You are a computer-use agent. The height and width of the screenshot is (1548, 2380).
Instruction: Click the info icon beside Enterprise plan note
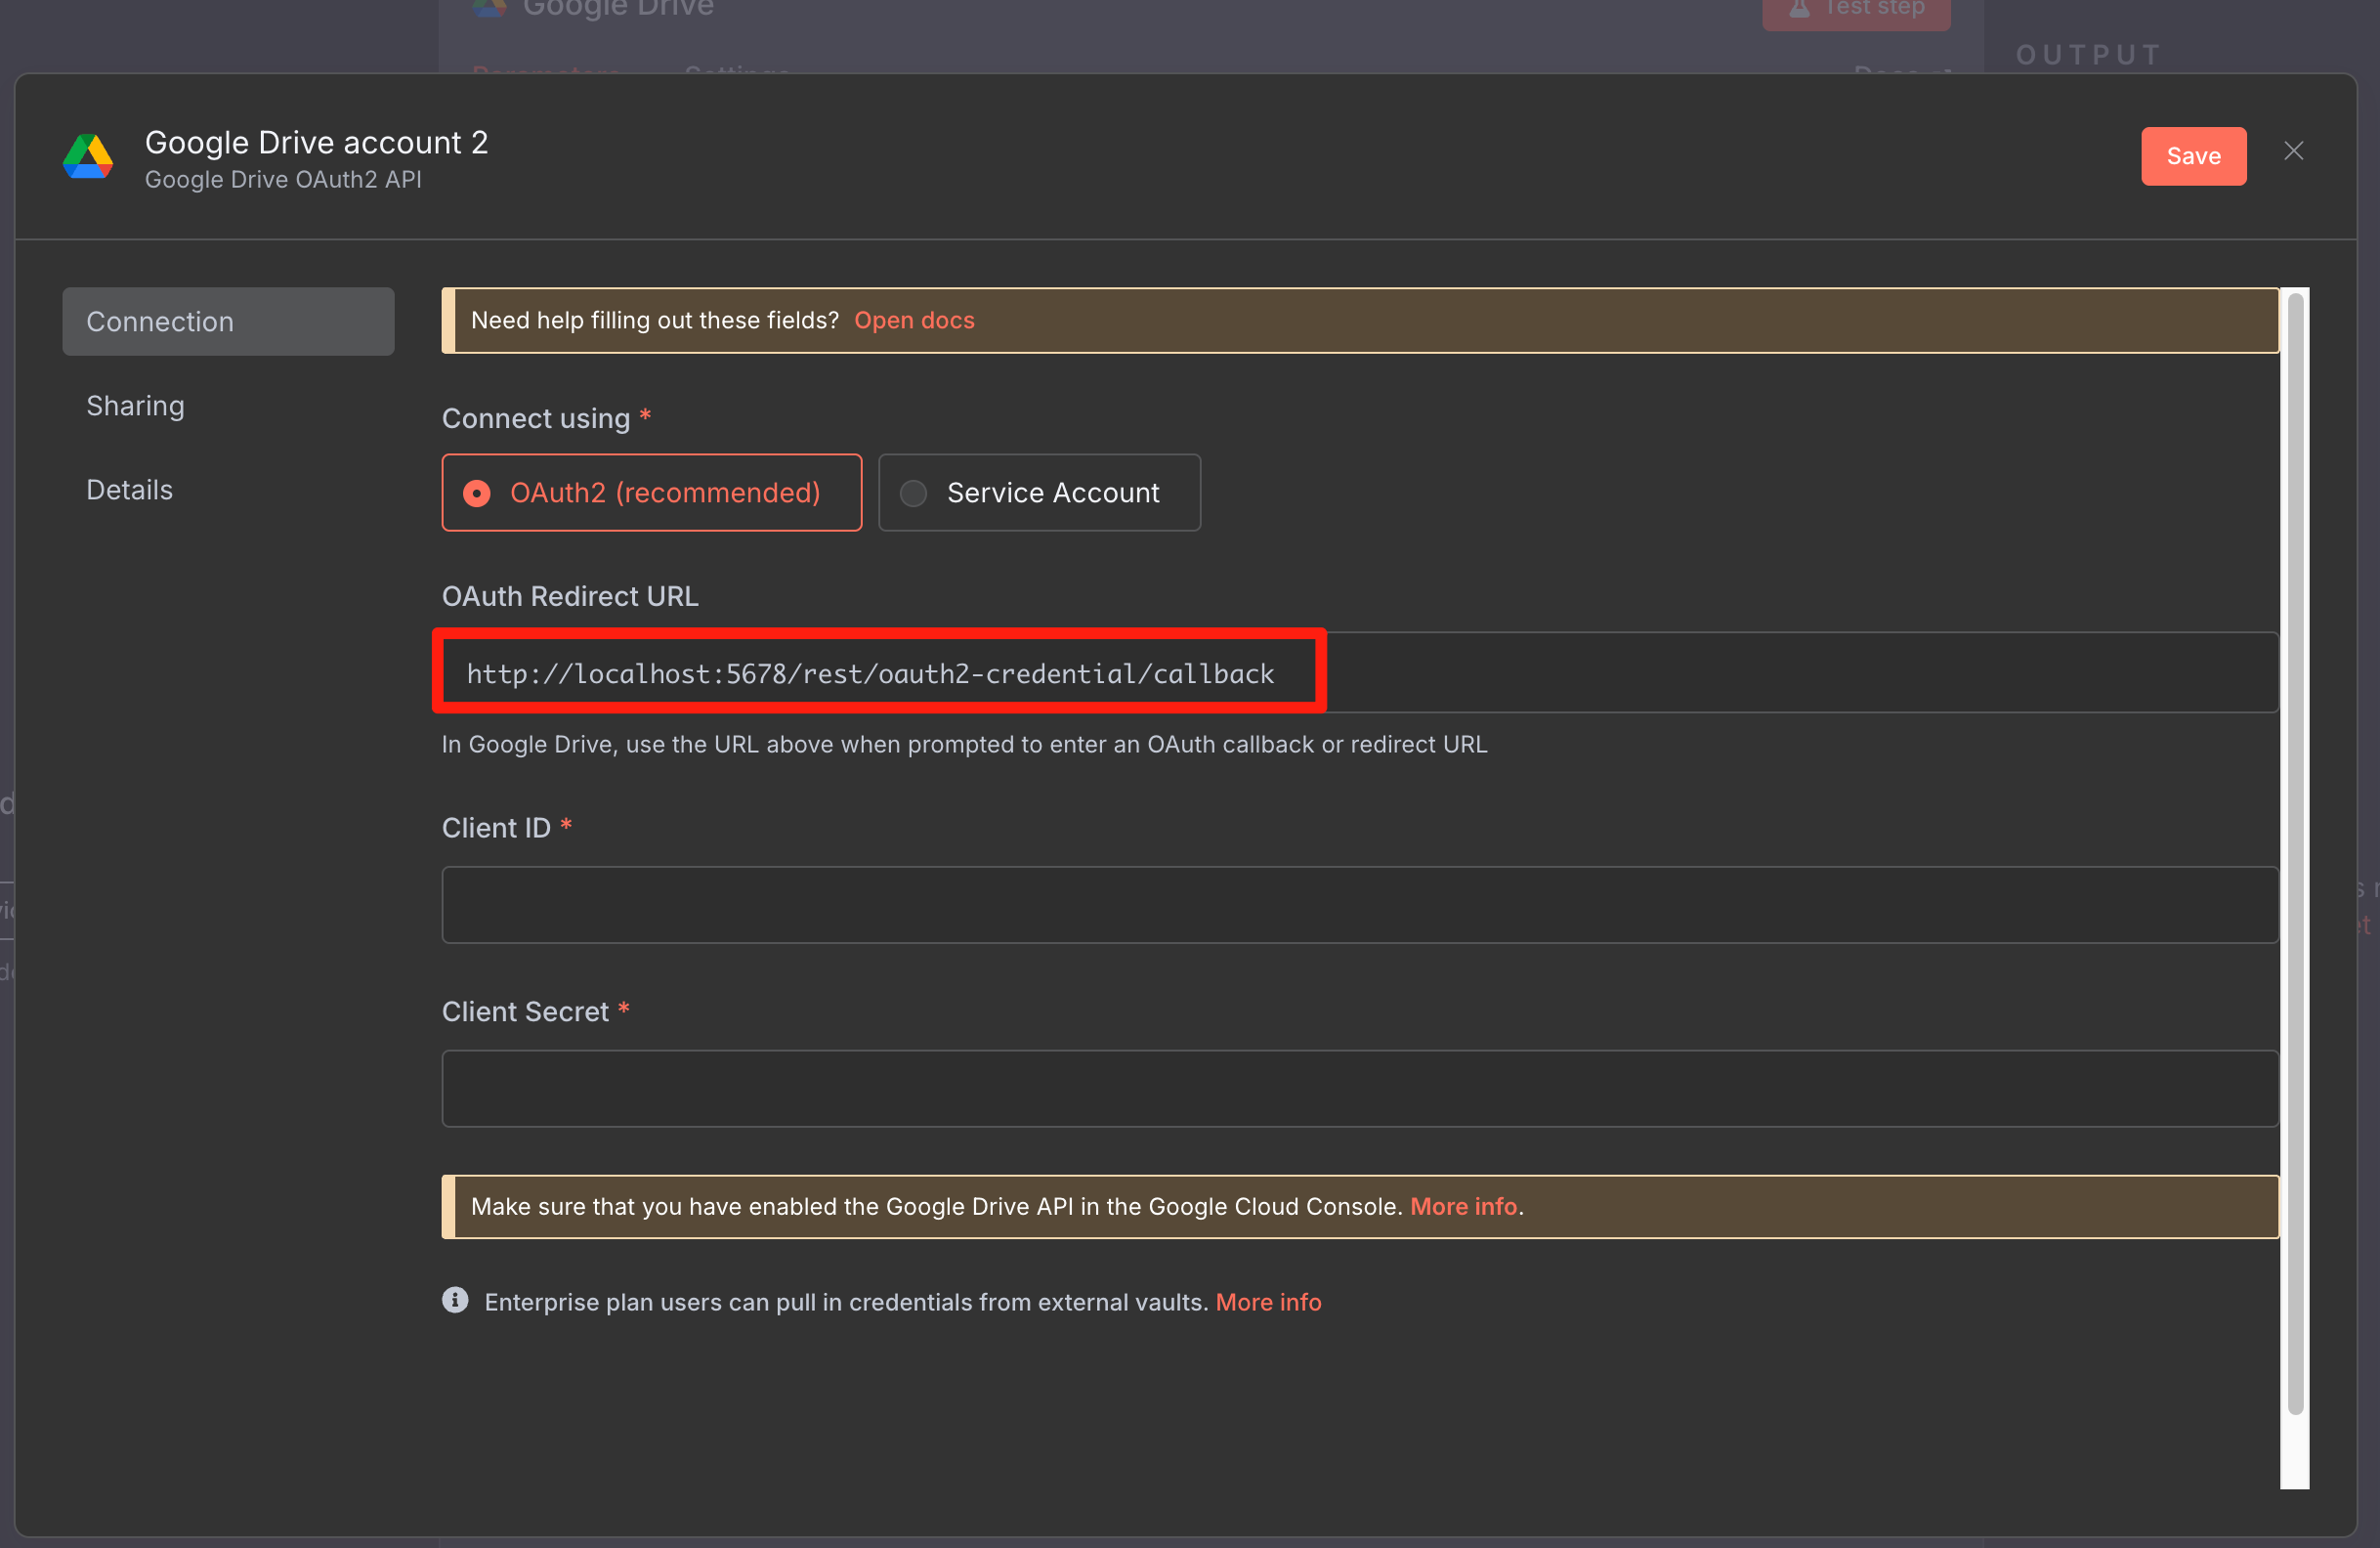pos(455,1300)
